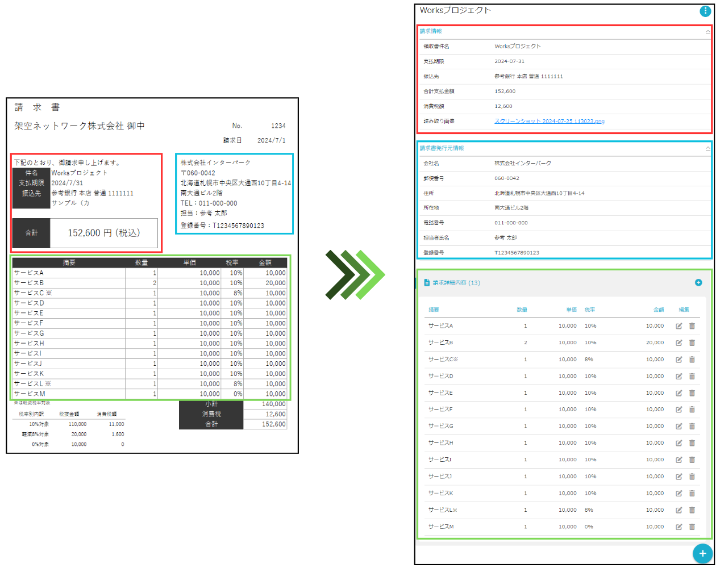Viewport: 720px width, 568px height.
Task: Sort by the 摘要 column header
Action: [x=434, y=310]
